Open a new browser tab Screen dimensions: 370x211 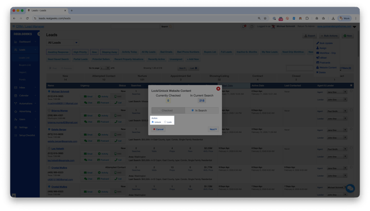pyautogui.click(x=72, y=10)
